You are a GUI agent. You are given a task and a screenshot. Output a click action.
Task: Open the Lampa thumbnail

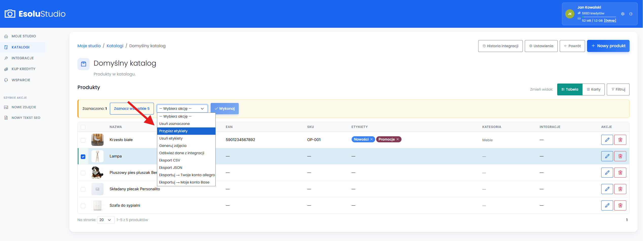(x=97, y=156)
